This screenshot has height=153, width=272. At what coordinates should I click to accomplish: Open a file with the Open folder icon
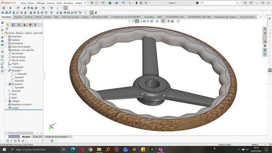coord(103,3)
